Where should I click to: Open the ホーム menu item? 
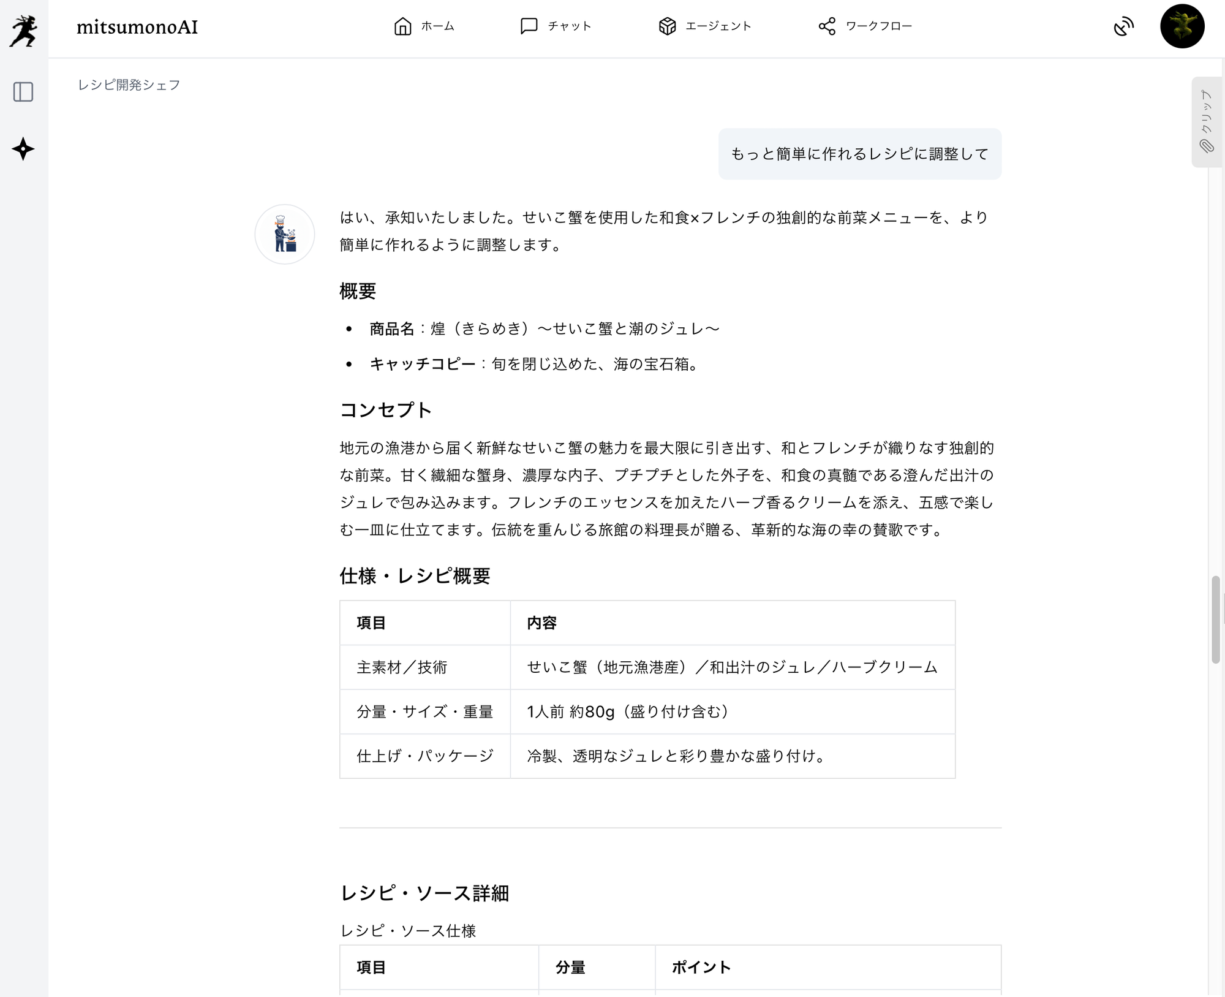coord(437,26)
